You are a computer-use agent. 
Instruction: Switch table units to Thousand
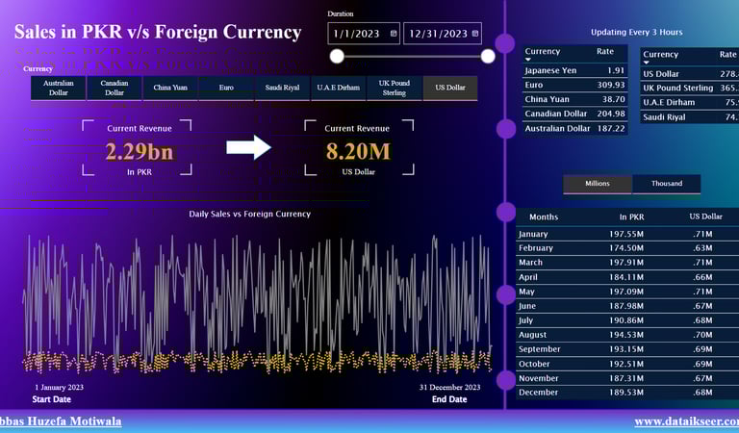(x=667, y=184)
